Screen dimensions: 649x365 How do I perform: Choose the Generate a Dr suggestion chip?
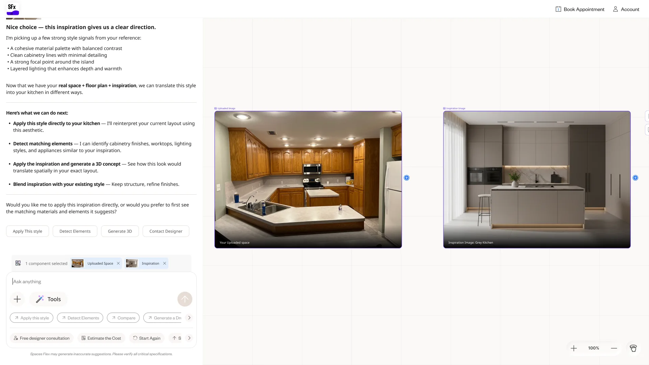(x=163, y=318)
